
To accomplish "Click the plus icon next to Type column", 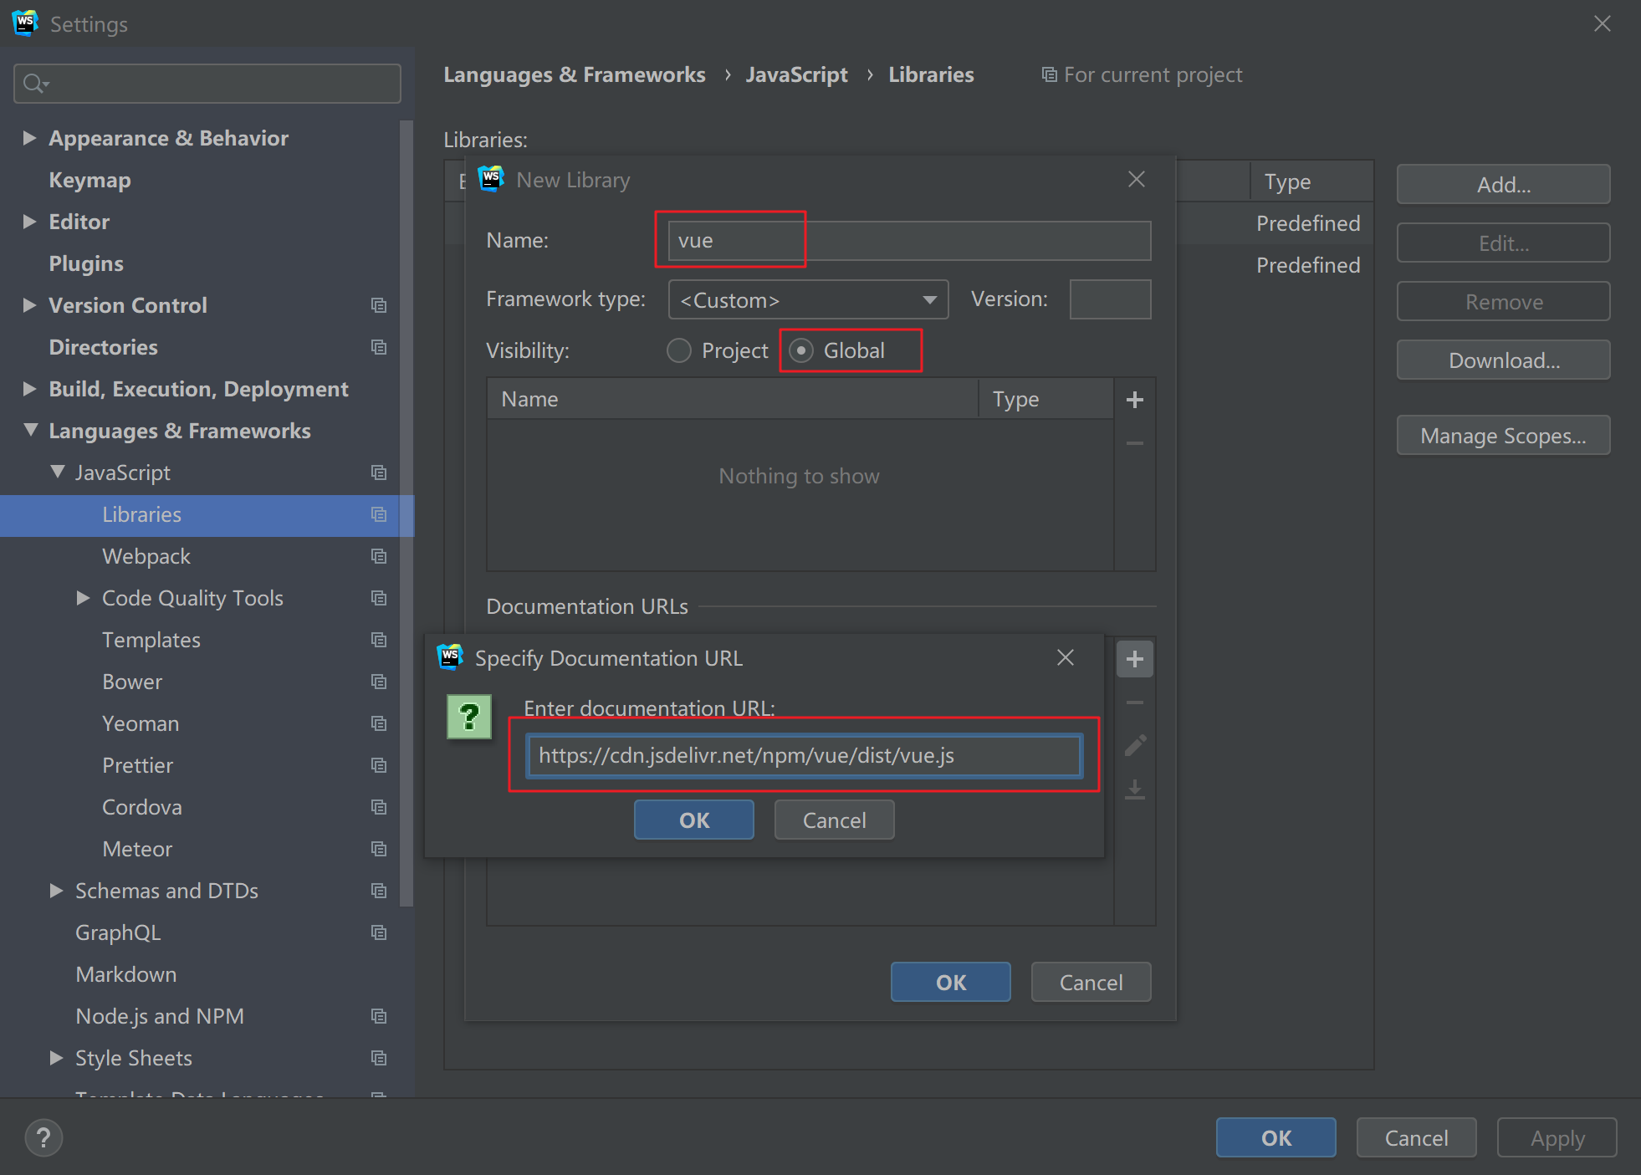I will (1134, 400).
